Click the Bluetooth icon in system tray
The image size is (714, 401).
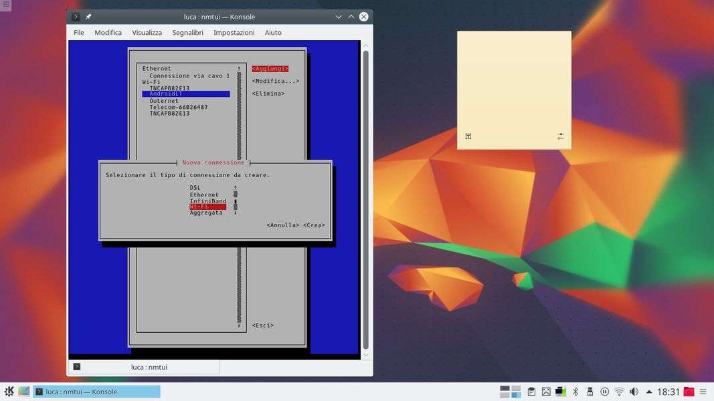[x=575, y=392]
